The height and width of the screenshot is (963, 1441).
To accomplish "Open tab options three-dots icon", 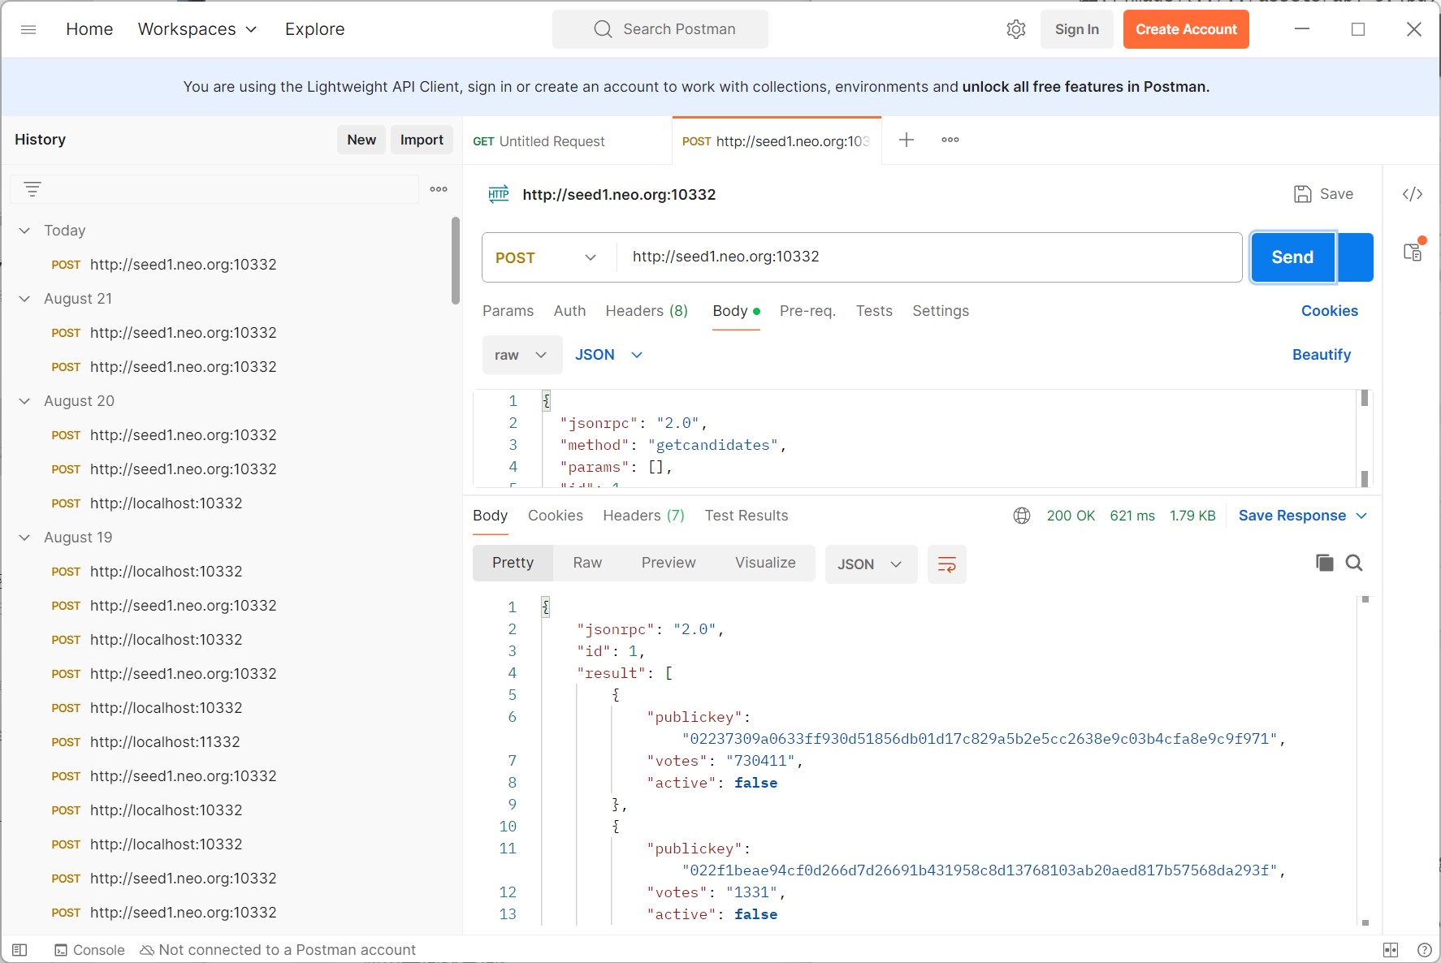I will coord(950,140).
